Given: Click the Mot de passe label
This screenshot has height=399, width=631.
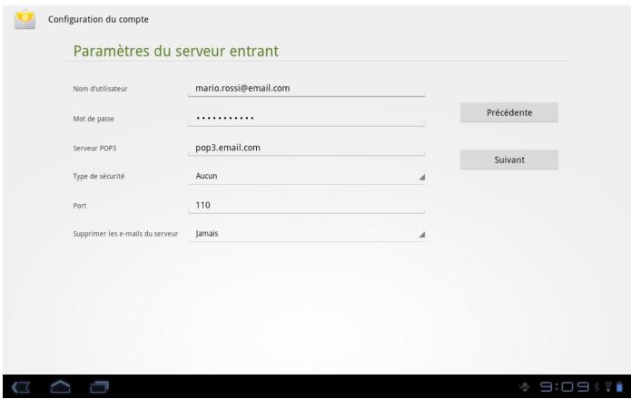Looking at the screenshot, I should pyautogui.click(x=94, y=119).
